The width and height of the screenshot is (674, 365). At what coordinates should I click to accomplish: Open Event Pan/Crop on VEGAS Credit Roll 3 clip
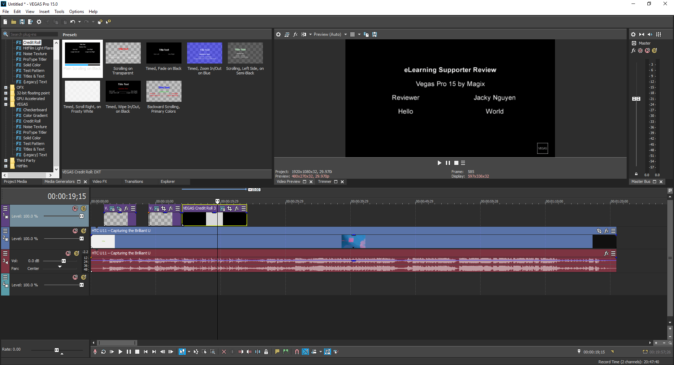click(230, 208)
